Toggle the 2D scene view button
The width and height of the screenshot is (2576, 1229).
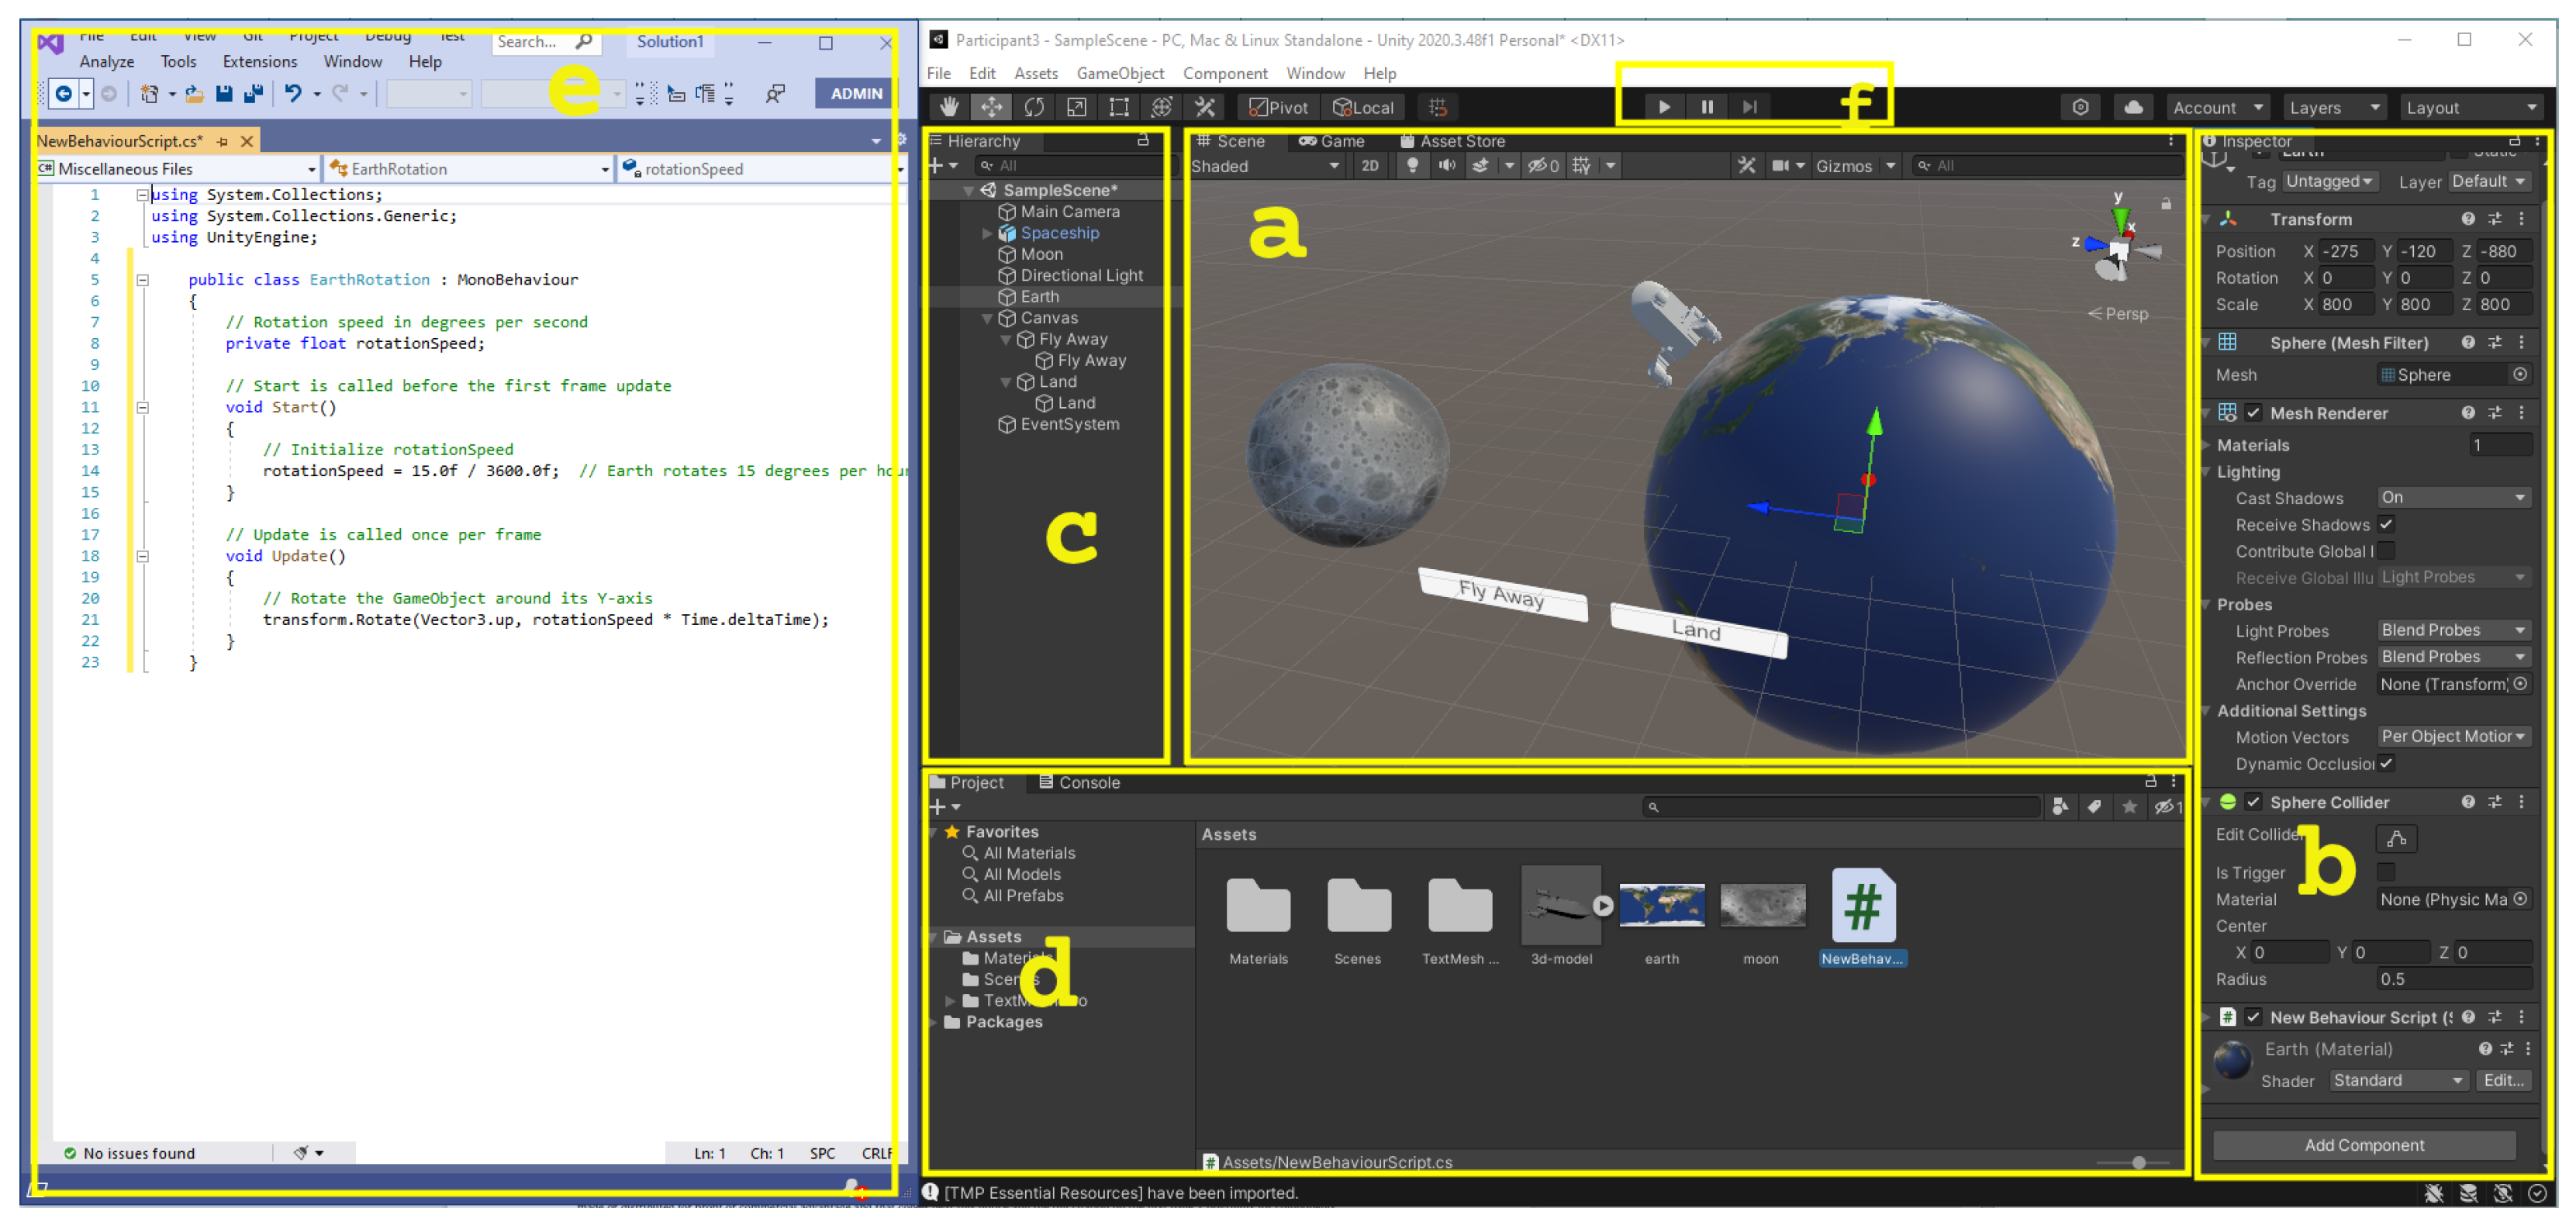[x=1369, y=166]
